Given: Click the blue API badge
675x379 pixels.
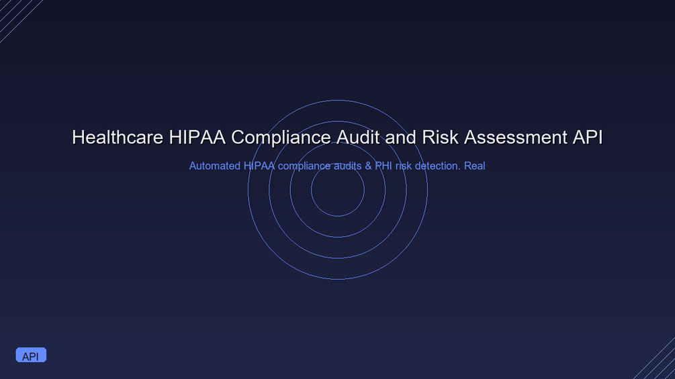Looking at the screenshot, I should [x=31, y=355].
